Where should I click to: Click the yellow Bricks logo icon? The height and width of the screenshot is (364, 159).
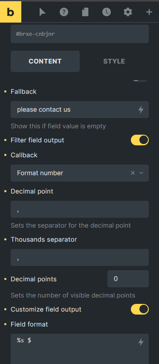pos(11,12)
